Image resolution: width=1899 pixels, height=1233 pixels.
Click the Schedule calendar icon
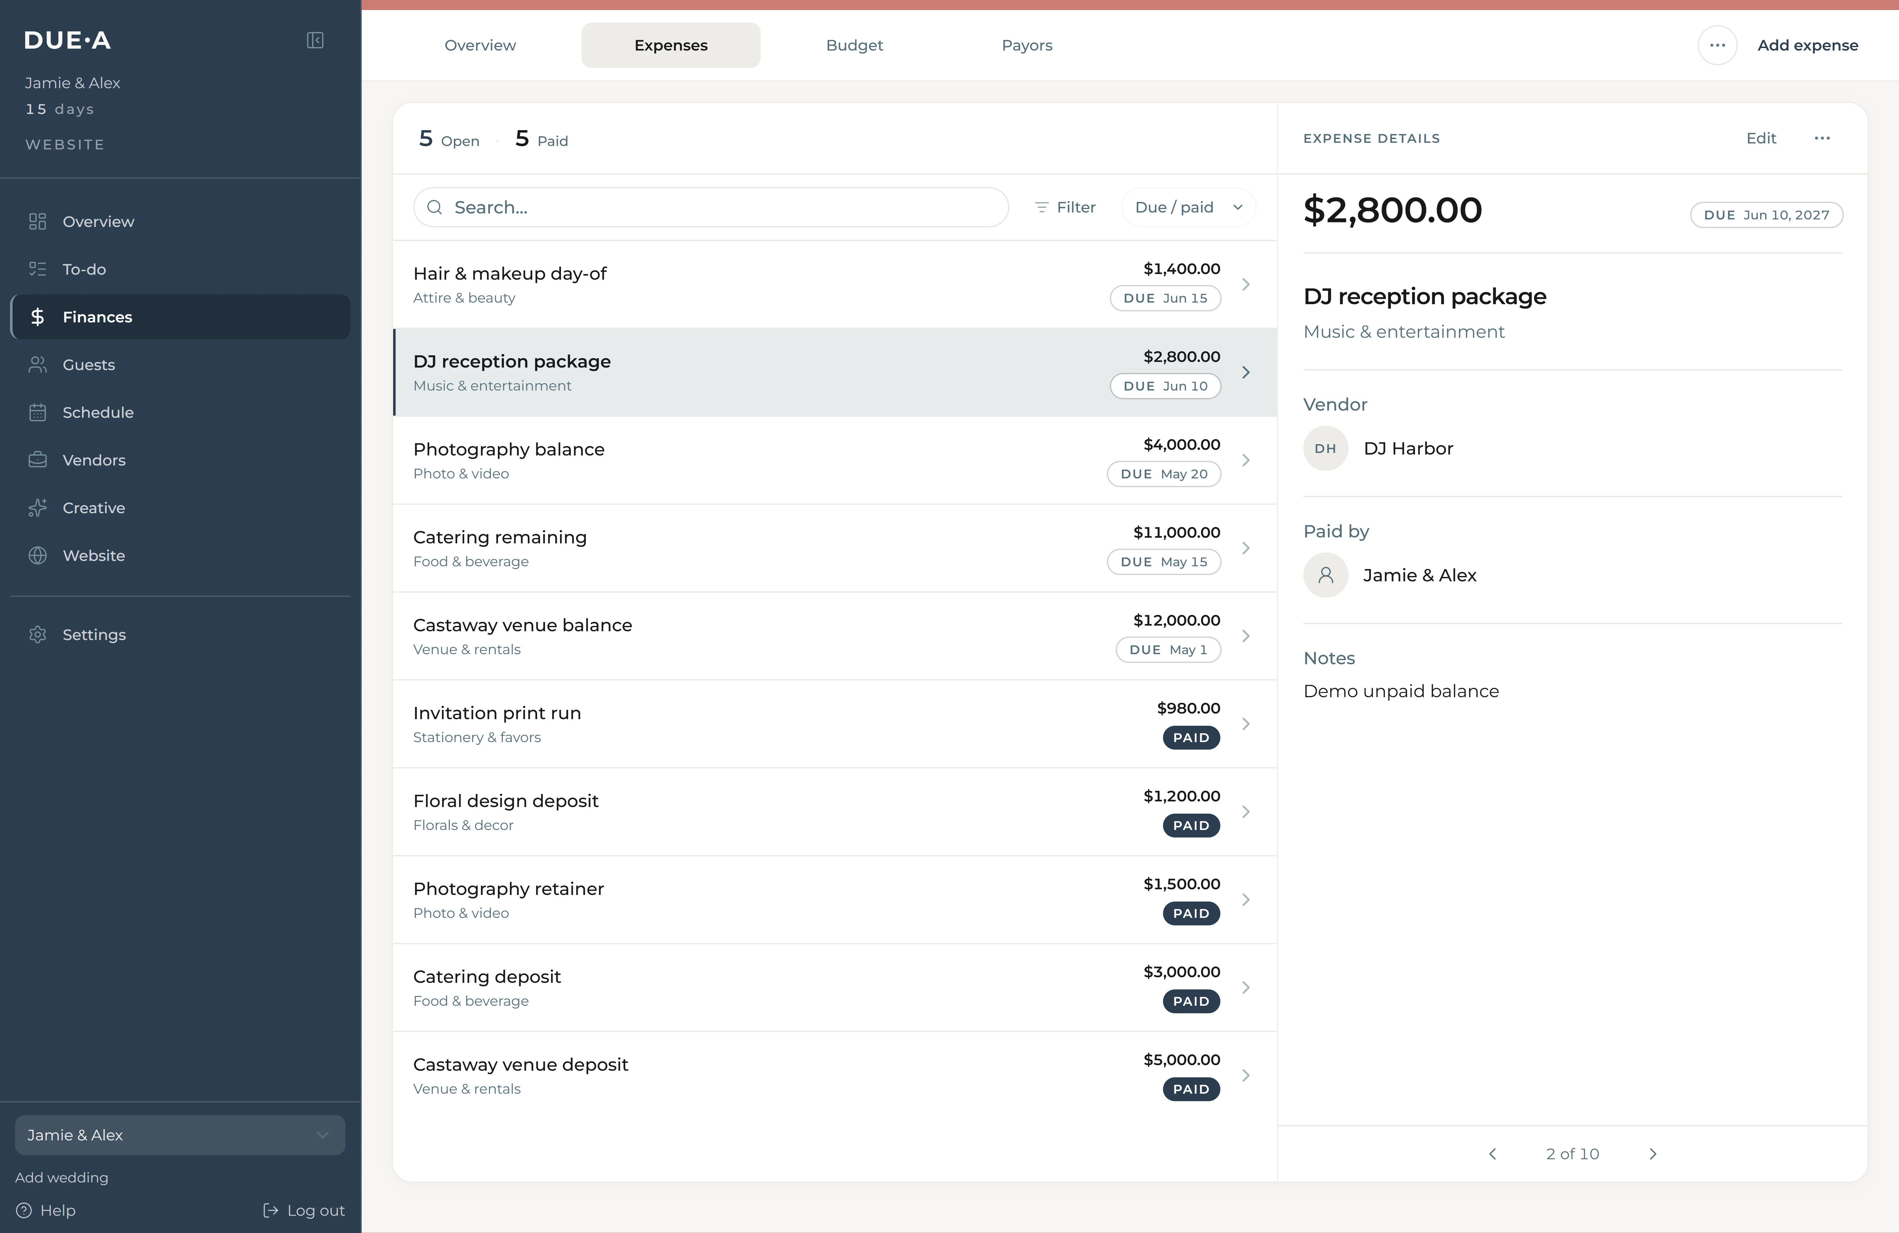(x=37, y=412)
